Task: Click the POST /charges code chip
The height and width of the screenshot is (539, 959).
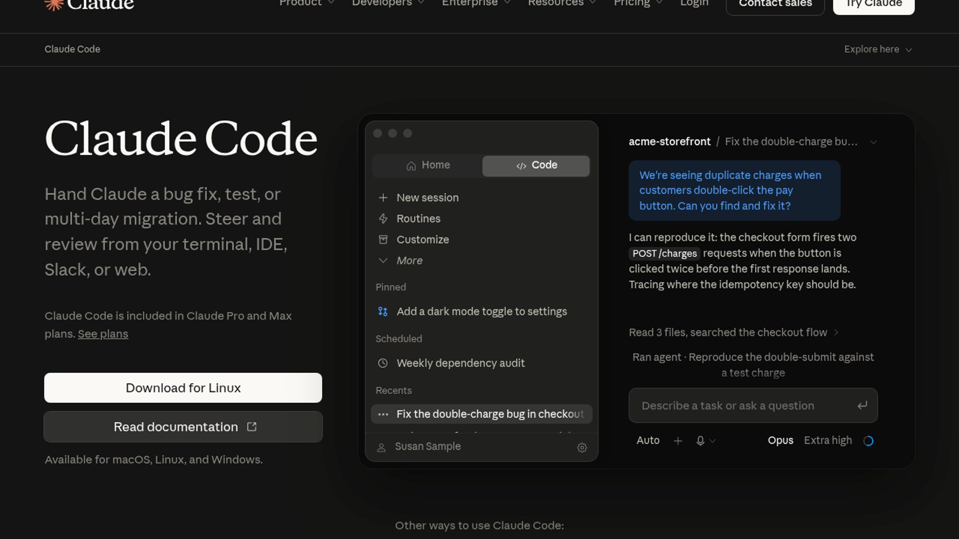Action: click(664, 254)
